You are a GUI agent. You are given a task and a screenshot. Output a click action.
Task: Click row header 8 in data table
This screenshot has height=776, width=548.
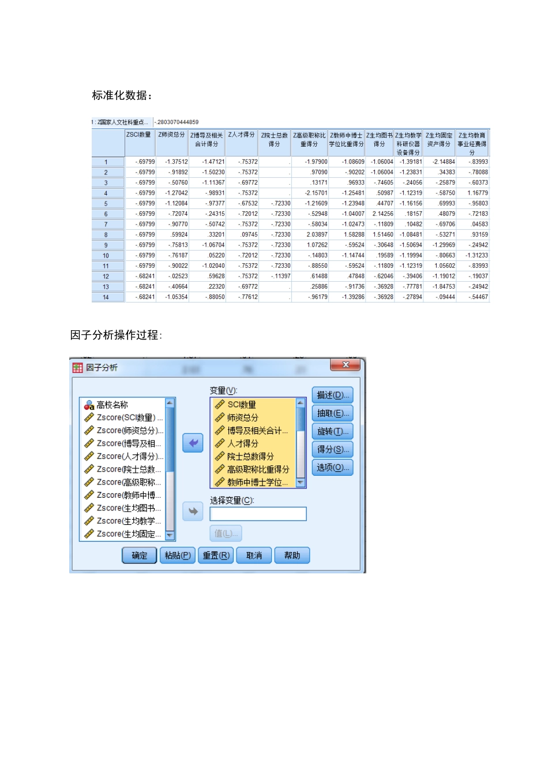click(x=108, y=235)
